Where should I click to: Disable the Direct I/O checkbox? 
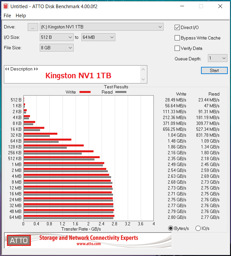[178, 27]
